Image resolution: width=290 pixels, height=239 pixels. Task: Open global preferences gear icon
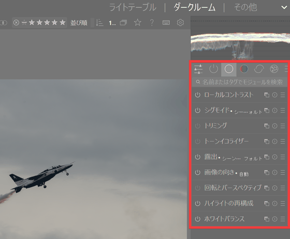tap(180, 23)
